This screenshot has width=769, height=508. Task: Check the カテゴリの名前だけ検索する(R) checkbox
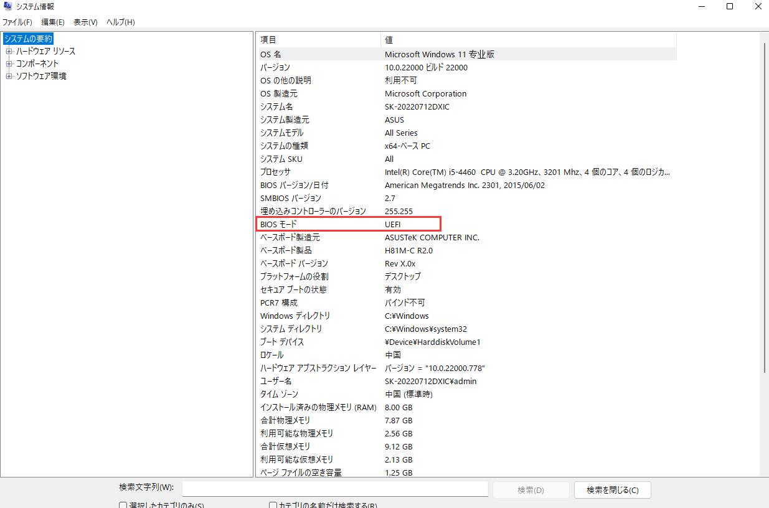coord(272,504)
